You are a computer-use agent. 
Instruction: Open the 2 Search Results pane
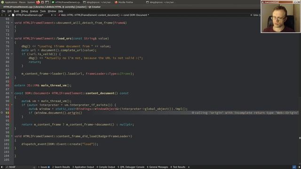(x=61, y=167)
